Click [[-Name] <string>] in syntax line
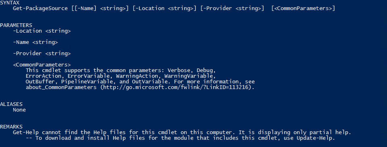Screen dimensions: 387x147 point(100,8)
